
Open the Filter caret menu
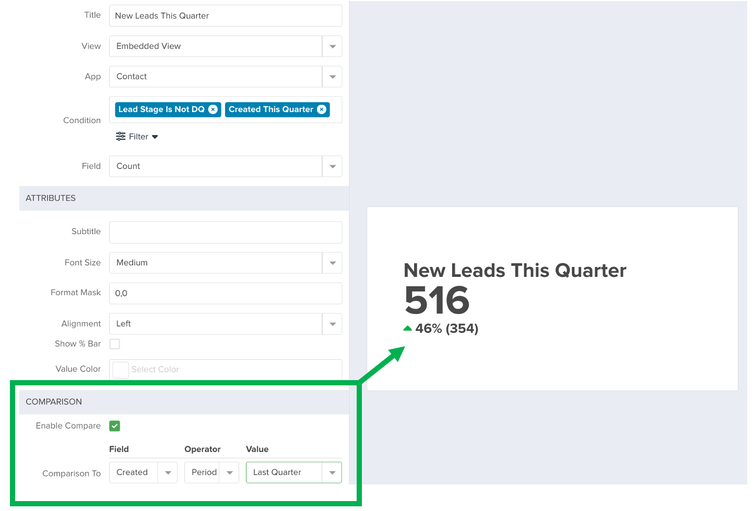(155, 137)
